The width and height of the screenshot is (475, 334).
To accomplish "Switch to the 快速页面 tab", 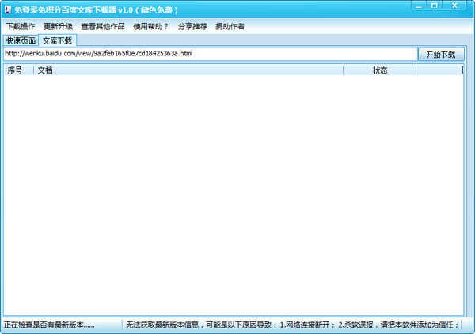I will (21, 40).
